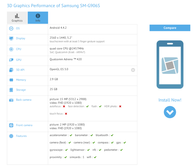Viewport: 195px width, 167px height.
Task: Click the Memory row icon
Action: pos(11,80)
